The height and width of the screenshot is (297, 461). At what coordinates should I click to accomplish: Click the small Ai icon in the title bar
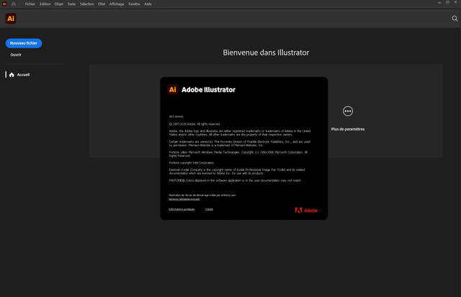(4, 4)
